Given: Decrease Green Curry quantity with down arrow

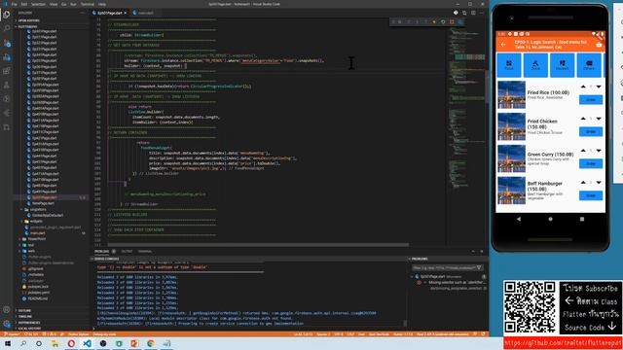Looking at the screenshot, I should coord(599,151).
